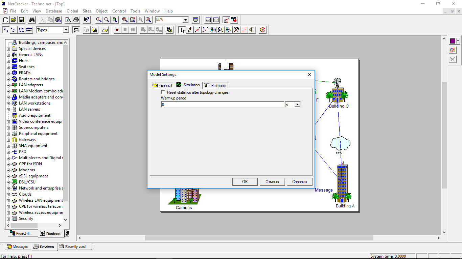Switch to the General tab in Model Settings
The width and height of the screenshot is (462, 259).
162,85
